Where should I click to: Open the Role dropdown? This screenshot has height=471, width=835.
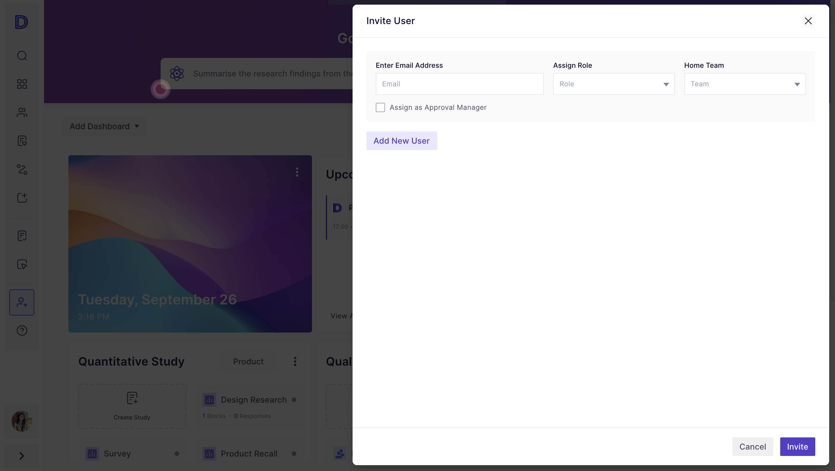pos(613,84)
